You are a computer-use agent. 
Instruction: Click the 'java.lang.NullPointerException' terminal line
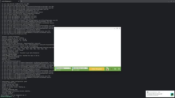(x=11, y=61)
